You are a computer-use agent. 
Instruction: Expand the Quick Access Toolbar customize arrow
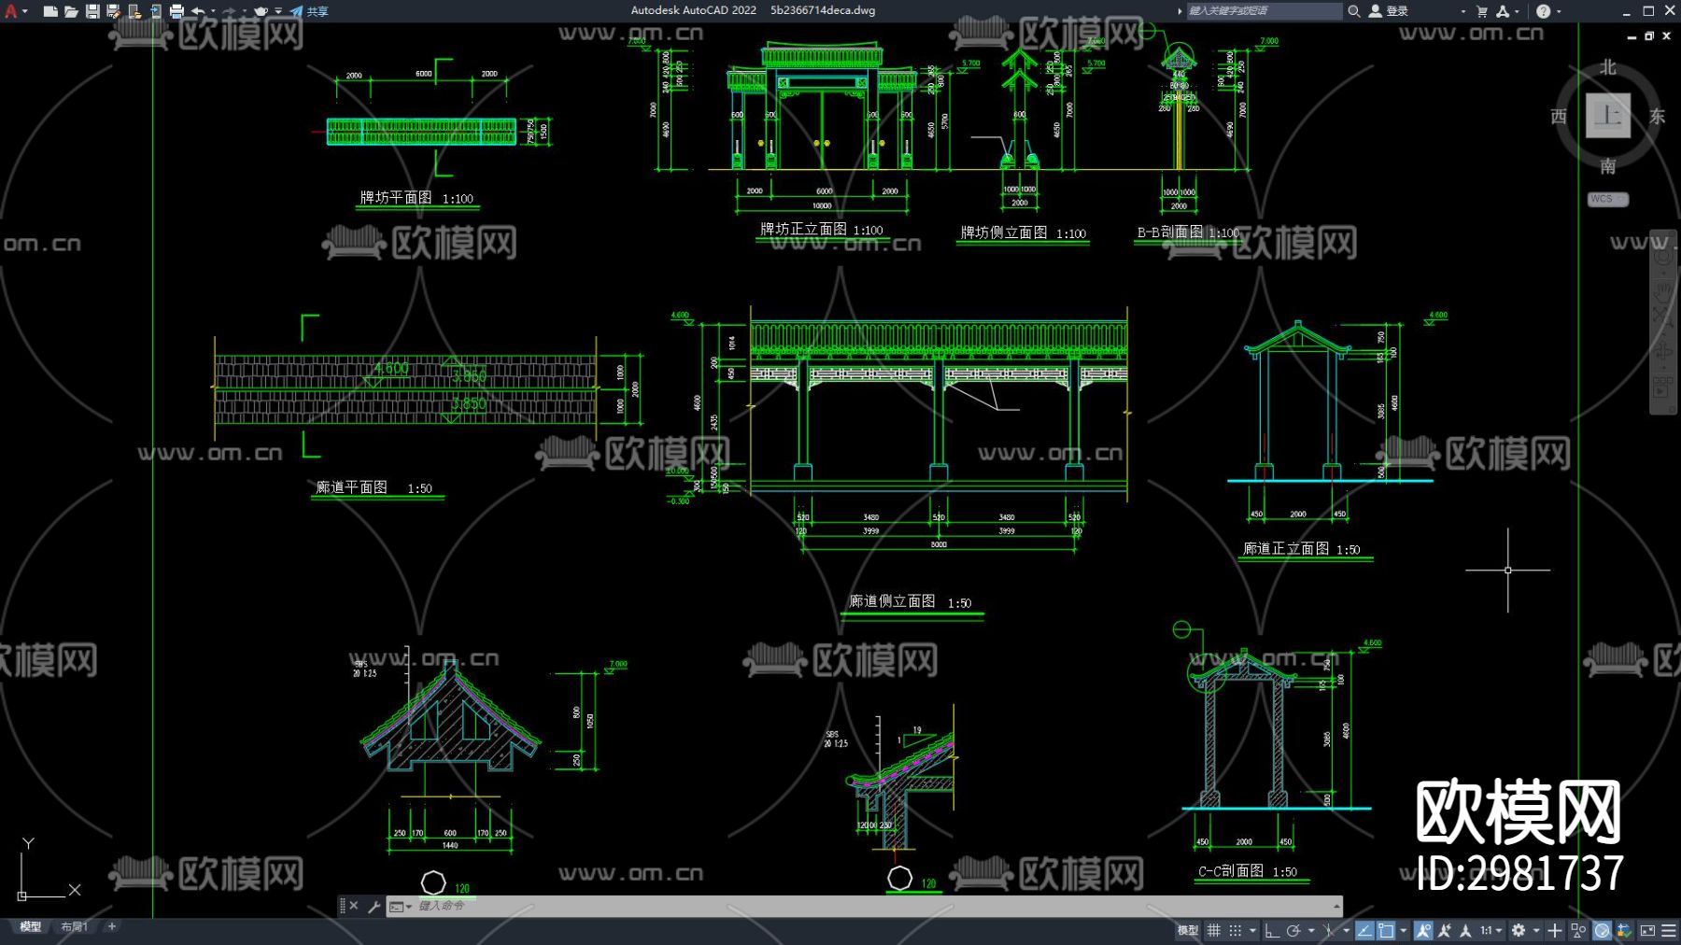pyautogui.click(x=278, y=11)
